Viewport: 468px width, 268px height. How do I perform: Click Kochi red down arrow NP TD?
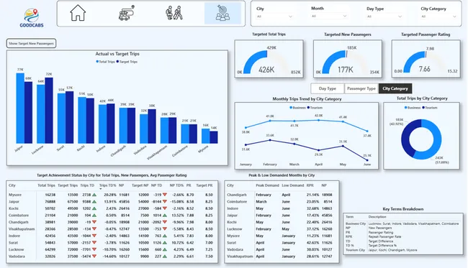point(164,208)
